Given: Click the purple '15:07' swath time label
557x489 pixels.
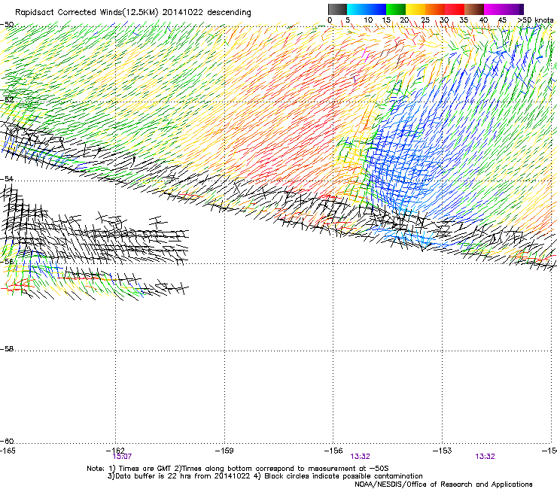Looking at the screenshot, I should coord(122,457).
